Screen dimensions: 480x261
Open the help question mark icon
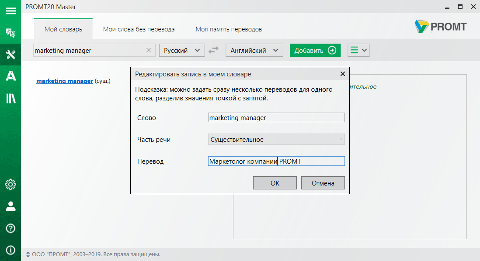click(10, 228)
